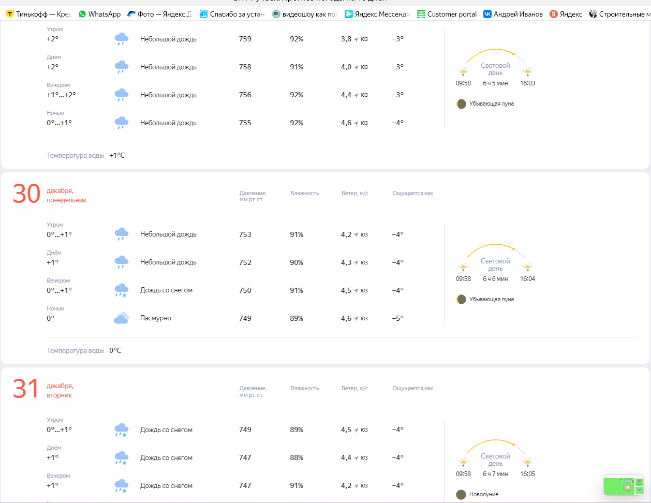Click the sleet icon for 31 December morning
Viewport: 651px width, 503px height.
click(122, 430)
